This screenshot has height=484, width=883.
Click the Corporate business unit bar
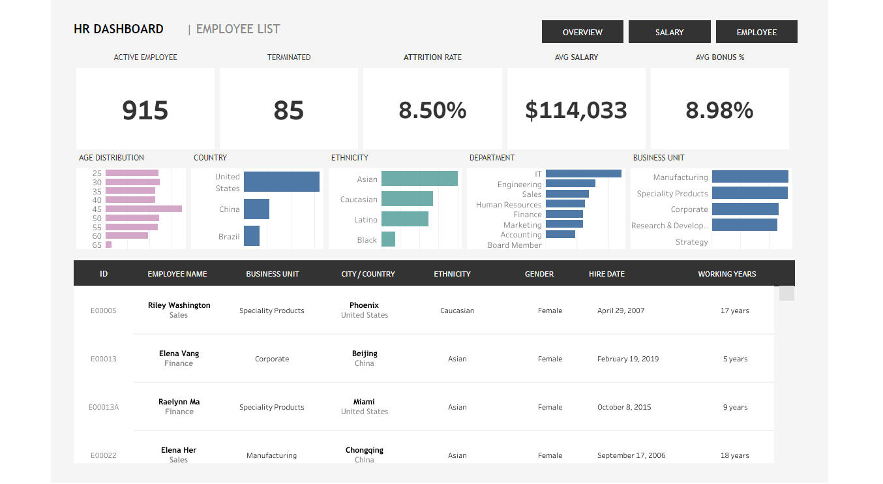pyautogui.click(x=745, y=209)
